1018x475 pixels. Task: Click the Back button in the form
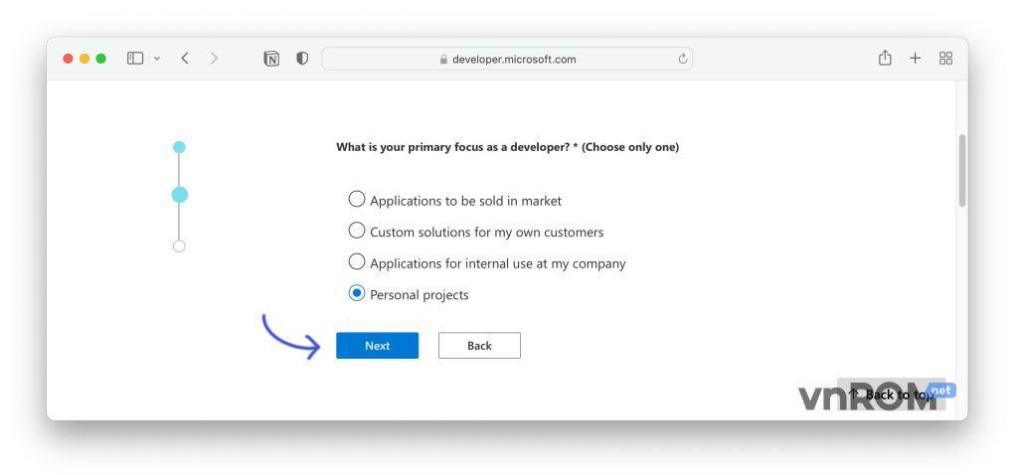click(479, 346)
